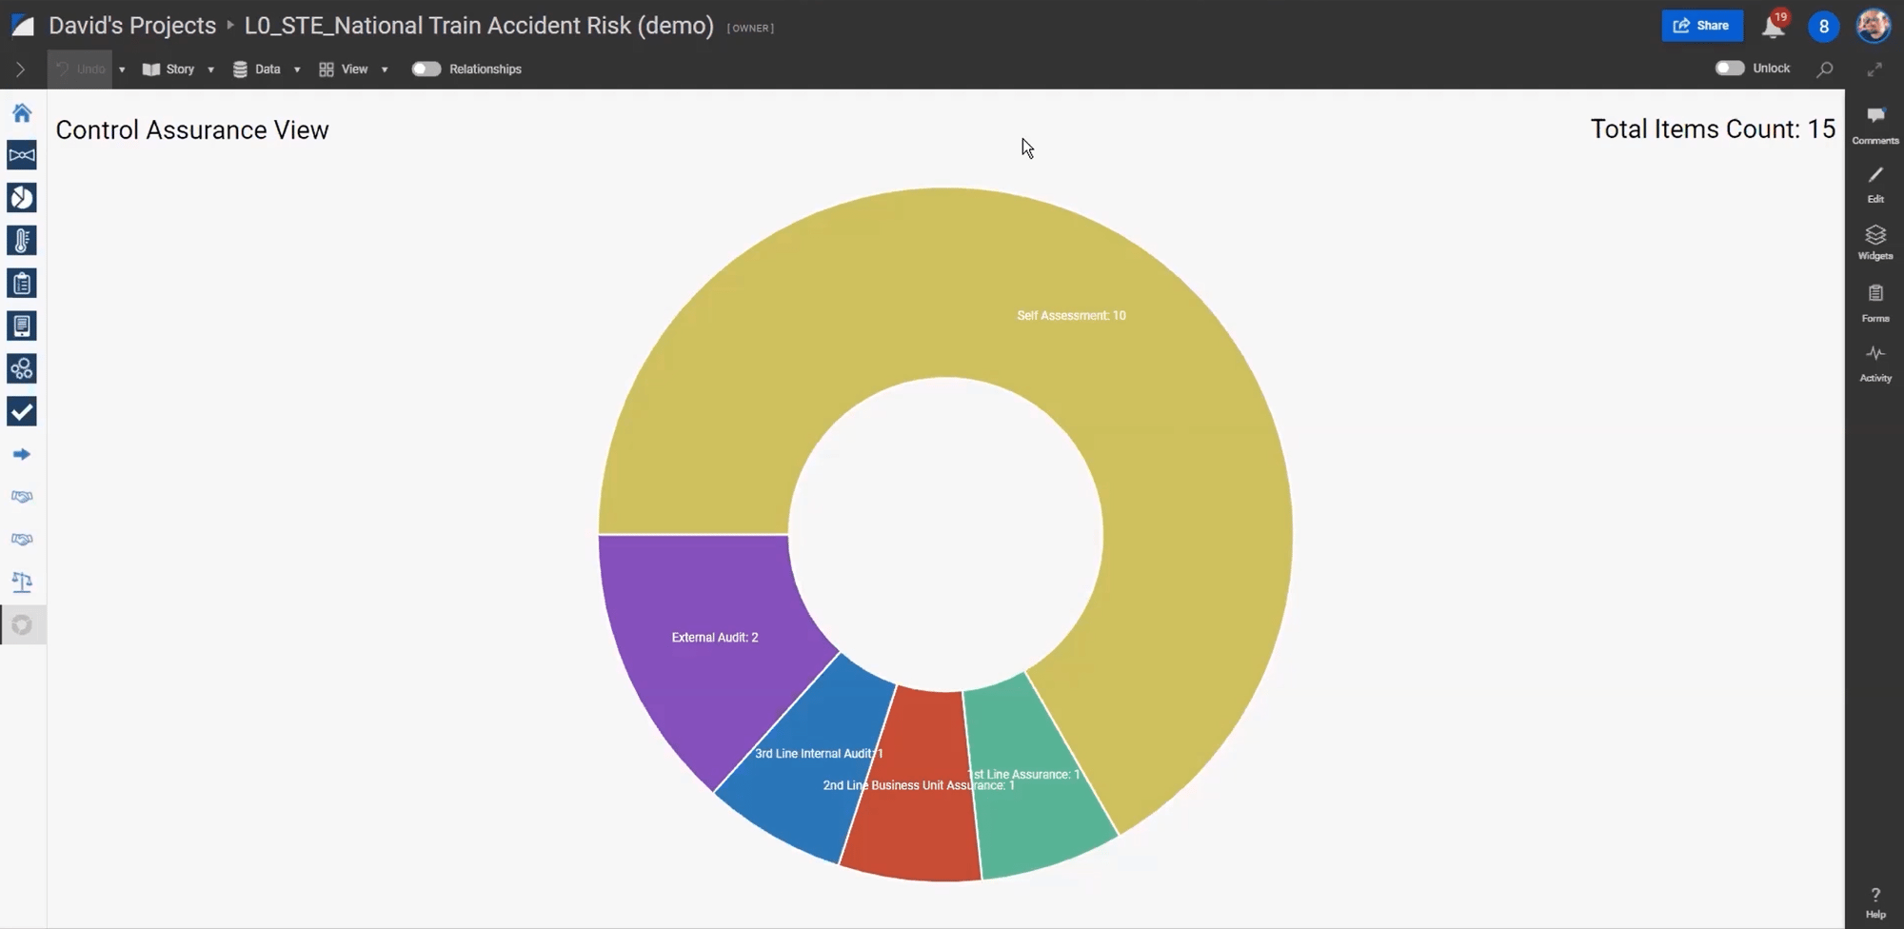The width and height of the screenshot is (1904, 929).
Task: Select the risk thermometer tool
Action: pos(21,240)
